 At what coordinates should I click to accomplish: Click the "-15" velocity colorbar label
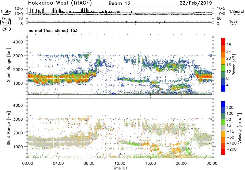[x=230, y=131]
